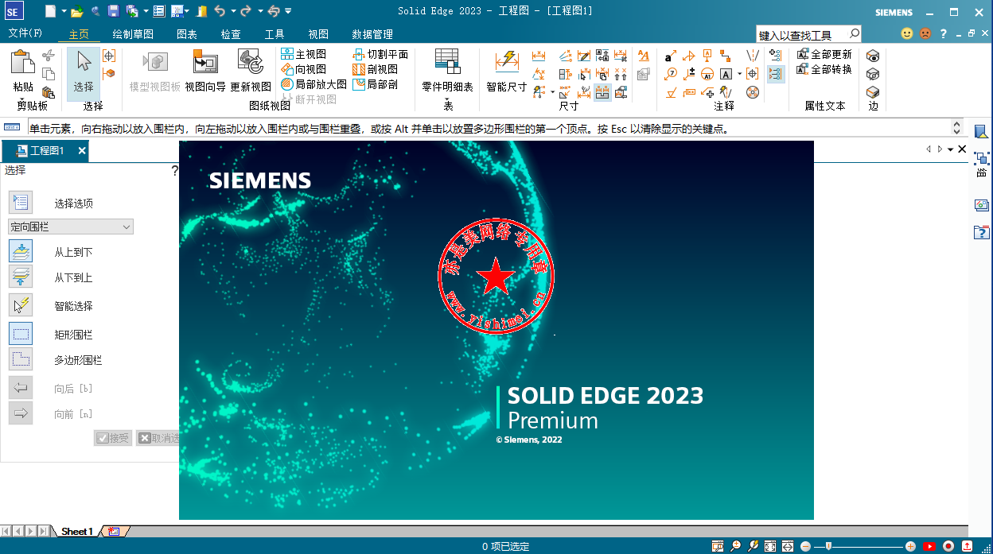Switch to the 工具 ribbon tab
993x554 pixels.
275,34
